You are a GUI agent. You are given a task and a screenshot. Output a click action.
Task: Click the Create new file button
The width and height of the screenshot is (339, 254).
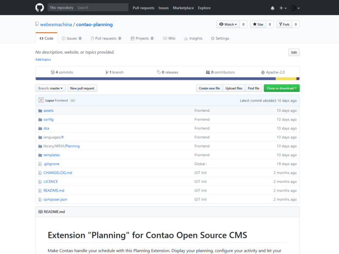(209, 88)
